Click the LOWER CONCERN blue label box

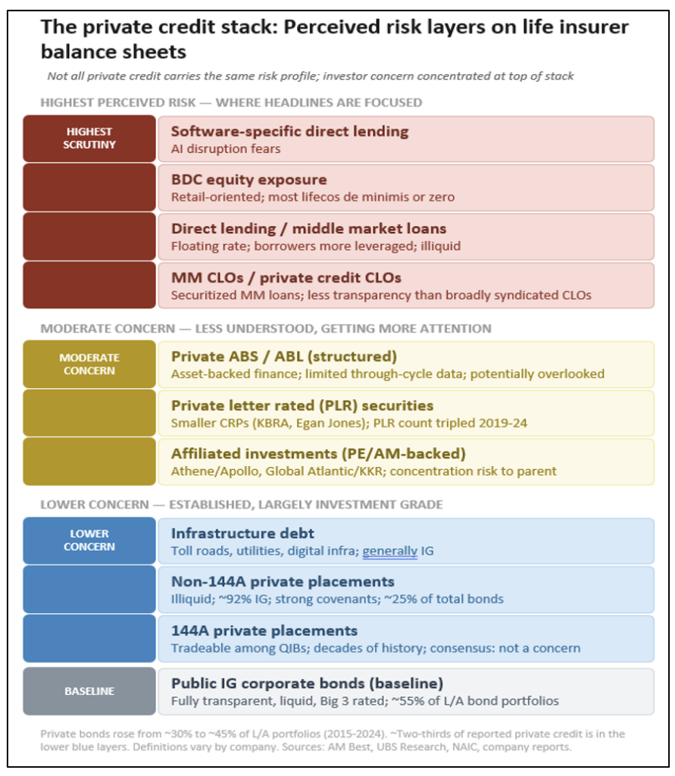point(89,540)
